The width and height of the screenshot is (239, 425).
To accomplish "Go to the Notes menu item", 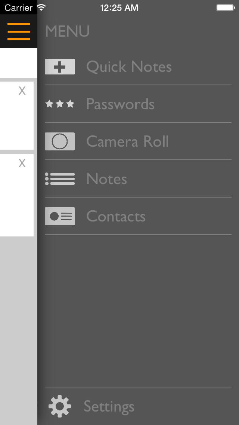I will coord(106,179).
